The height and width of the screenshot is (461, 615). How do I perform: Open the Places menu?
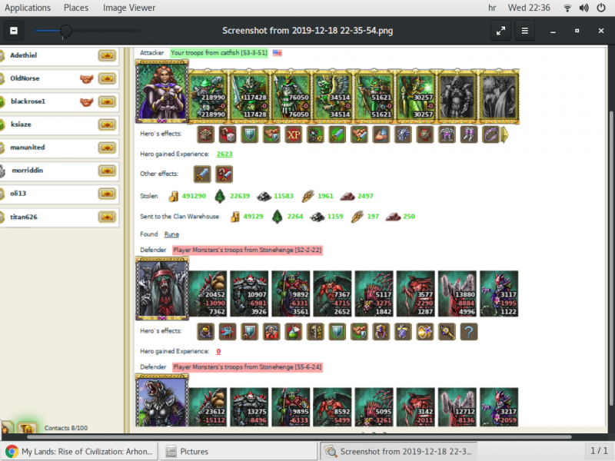[x=76, y=8]
